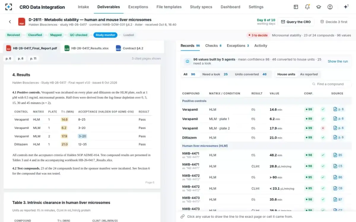The height and width of the screenshot is (222, 356).
Task: Click the link icon in the bottom hint bar
Action: (182, 216)
